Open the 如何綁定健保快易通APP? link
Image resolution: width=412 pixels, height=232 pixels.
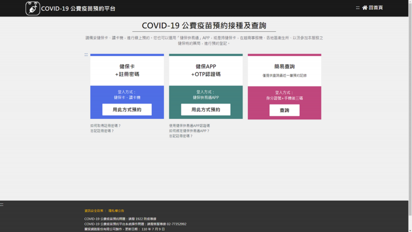[189, 131]
